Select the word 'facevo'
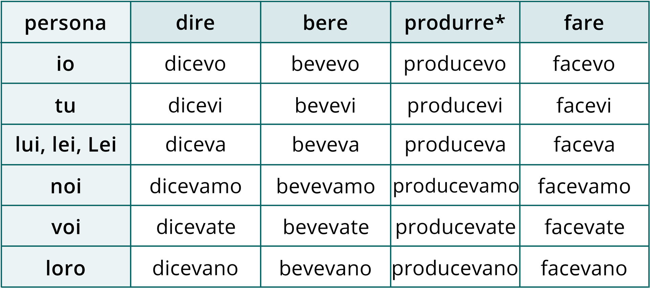The width and height of the screenshot is (650, 289). [584, 64]
